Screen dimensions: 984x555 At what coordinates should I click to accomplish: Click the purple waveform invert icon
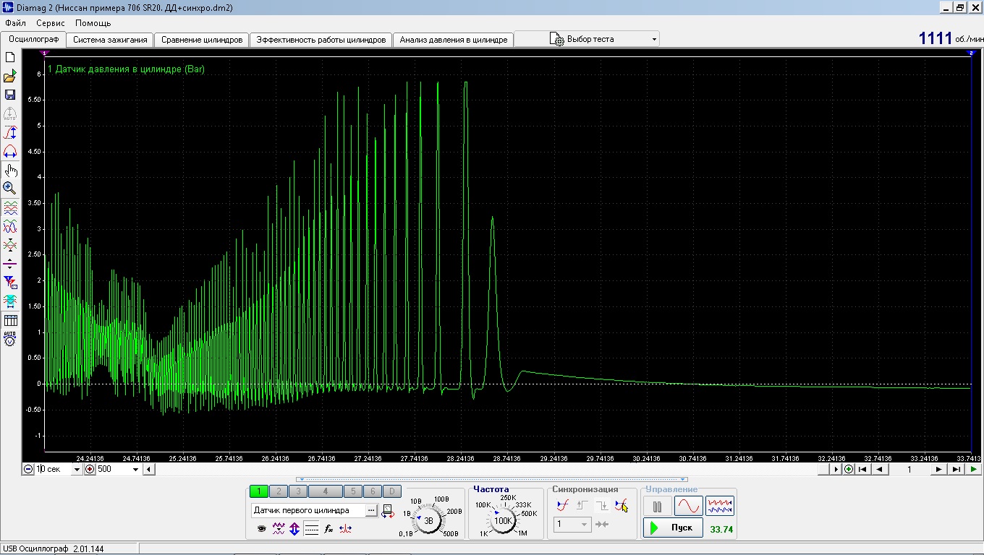click(279, 529)
